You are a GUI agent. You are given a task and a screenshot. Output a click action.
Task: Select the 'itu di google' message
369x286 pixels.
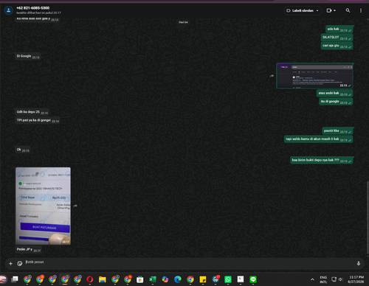(x=336, y=102)
